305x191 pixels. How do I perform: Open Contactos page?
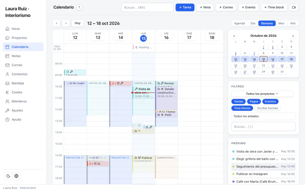(23, 74)
